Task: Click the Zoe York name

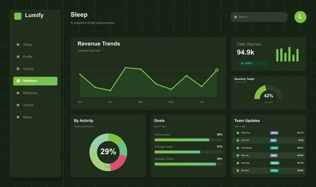Action: (245, 140)
